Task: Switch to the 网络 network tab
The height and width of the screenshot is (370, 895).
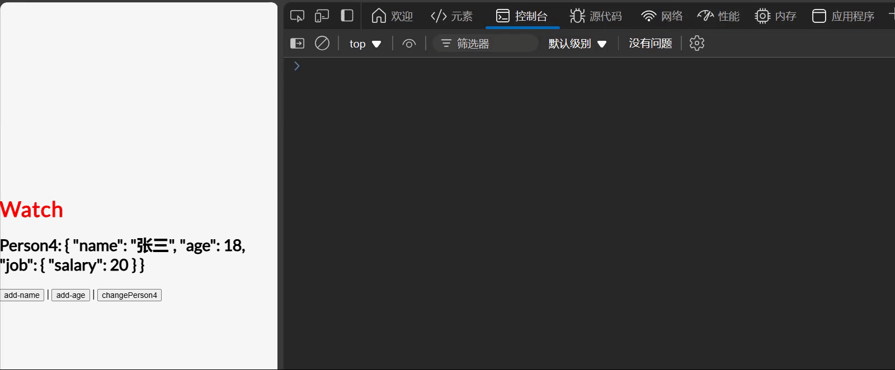Action: [662, 16]
